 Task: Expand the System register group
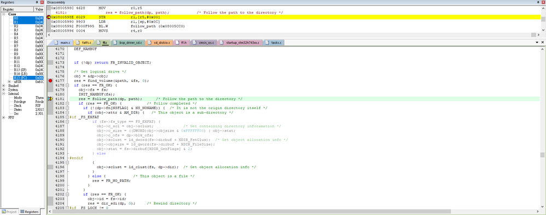[x=4, y=89]
